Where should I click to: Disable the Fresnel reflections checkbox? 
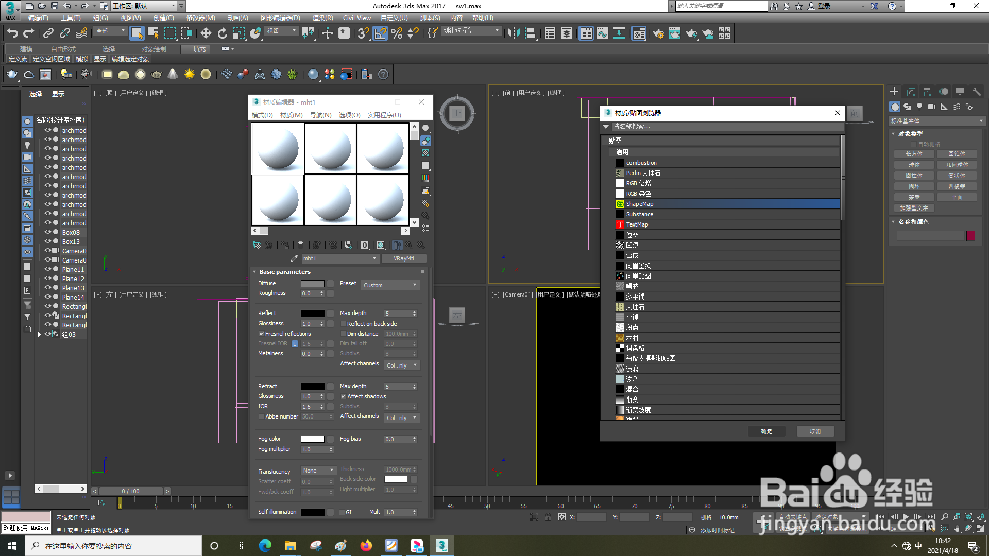(x=262, y=334)
